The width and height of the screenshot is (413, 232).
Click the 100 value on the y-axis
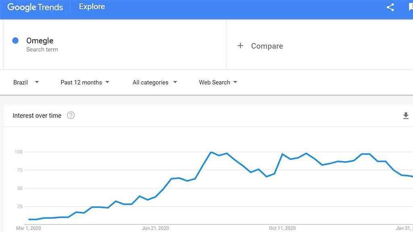[19, 152]
